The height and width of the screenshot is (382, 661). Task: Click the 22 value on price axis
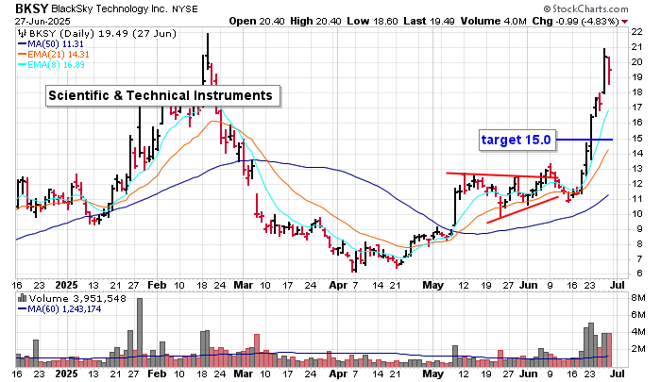click(x=636, y=32)
